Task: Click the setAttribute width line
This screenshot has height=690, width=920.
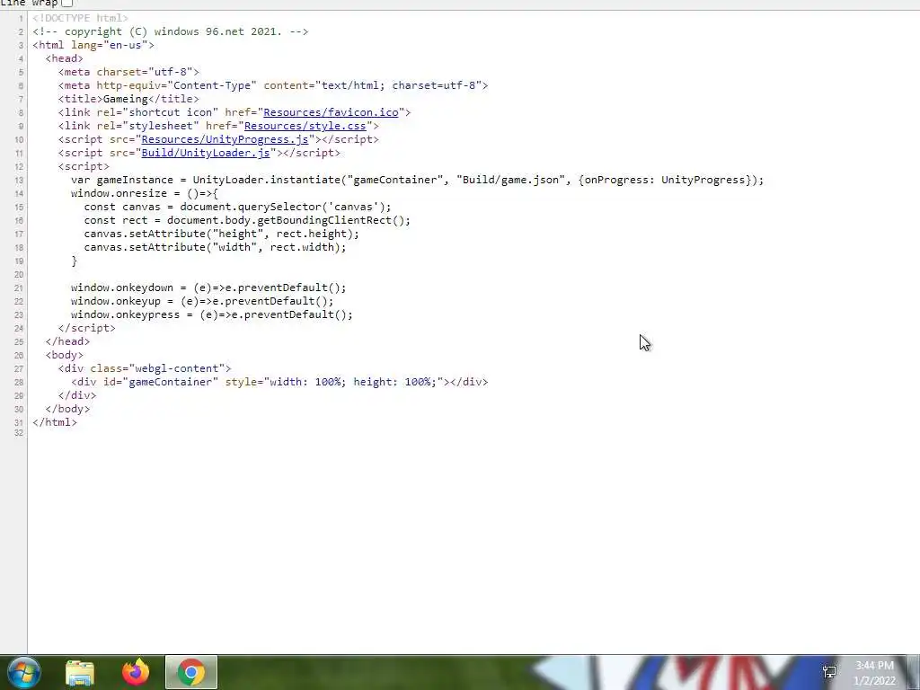Action: pyautogui.click(x=215, y=247)
